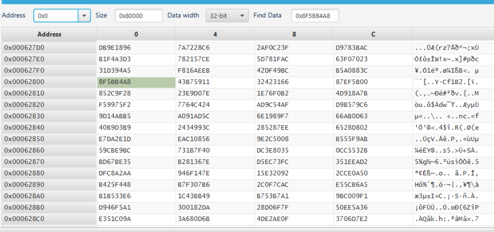
Task: Select address row 0x00062830
Action: pos(49,116)
